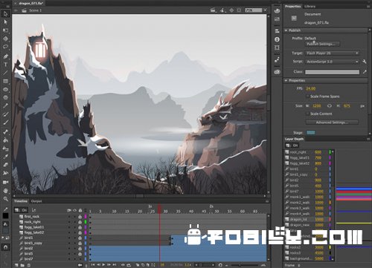This screenshot has height=268, width=372.
Task: Select the Hand tool
Action: click(x=5, y=191)
